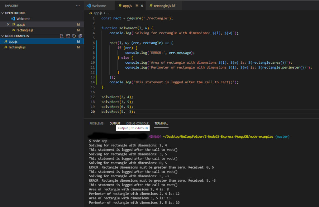This screenshot has width=319, height=207.
Task: Close the app.js editor tab
Action: (x=142, y=6)
